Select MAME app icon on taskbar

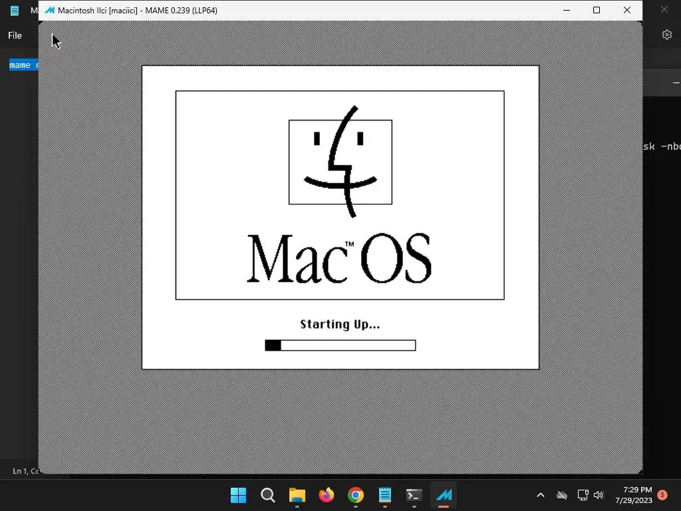pyautogui.click(x=444, y=495)
